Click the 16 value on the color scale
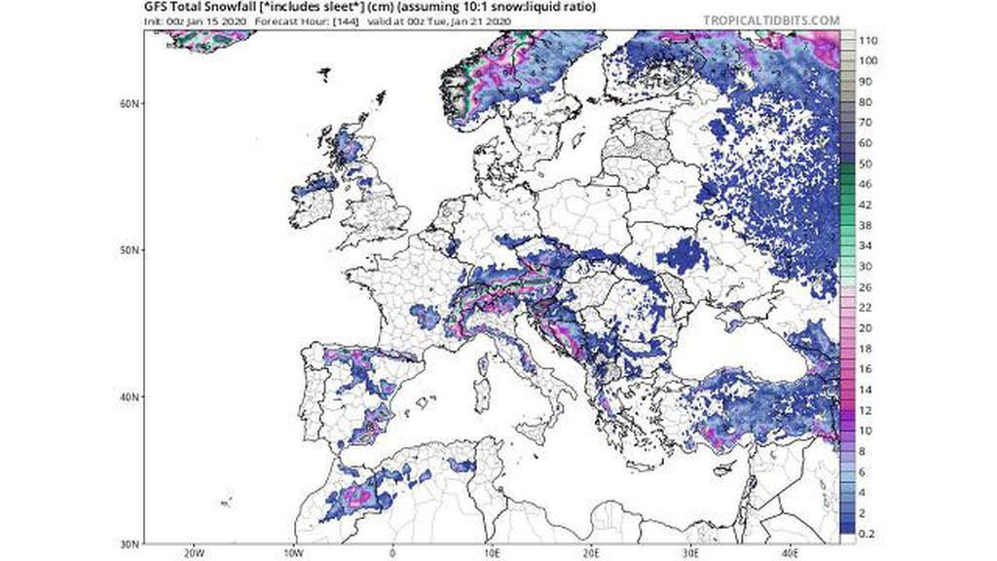The height and width of the screenshot is (561, 997). (866, 369)
